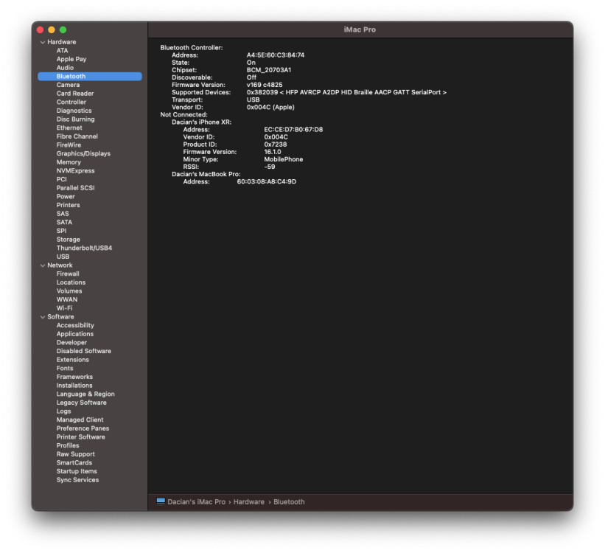The height and width of the screenshot is (553, 605).
Task: Open Fonts software entry
Action: (64, 368)
